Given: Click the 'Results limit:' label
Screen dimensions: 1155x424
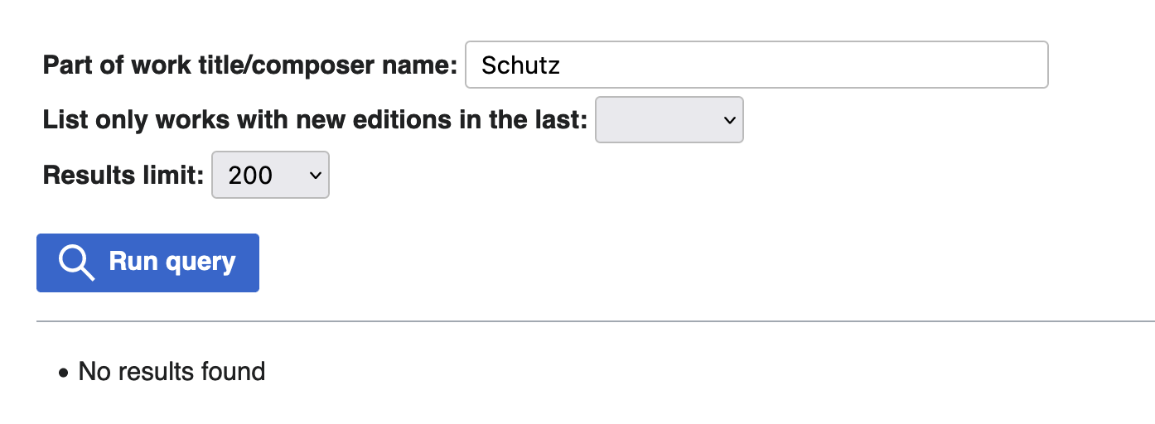Looking at the screenshot, I should pos(123,175).
